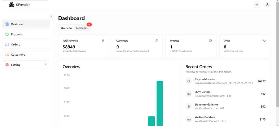Screen dimensions: 279x126
Task: Click the Customers count value 9
Action: (118, 47)
